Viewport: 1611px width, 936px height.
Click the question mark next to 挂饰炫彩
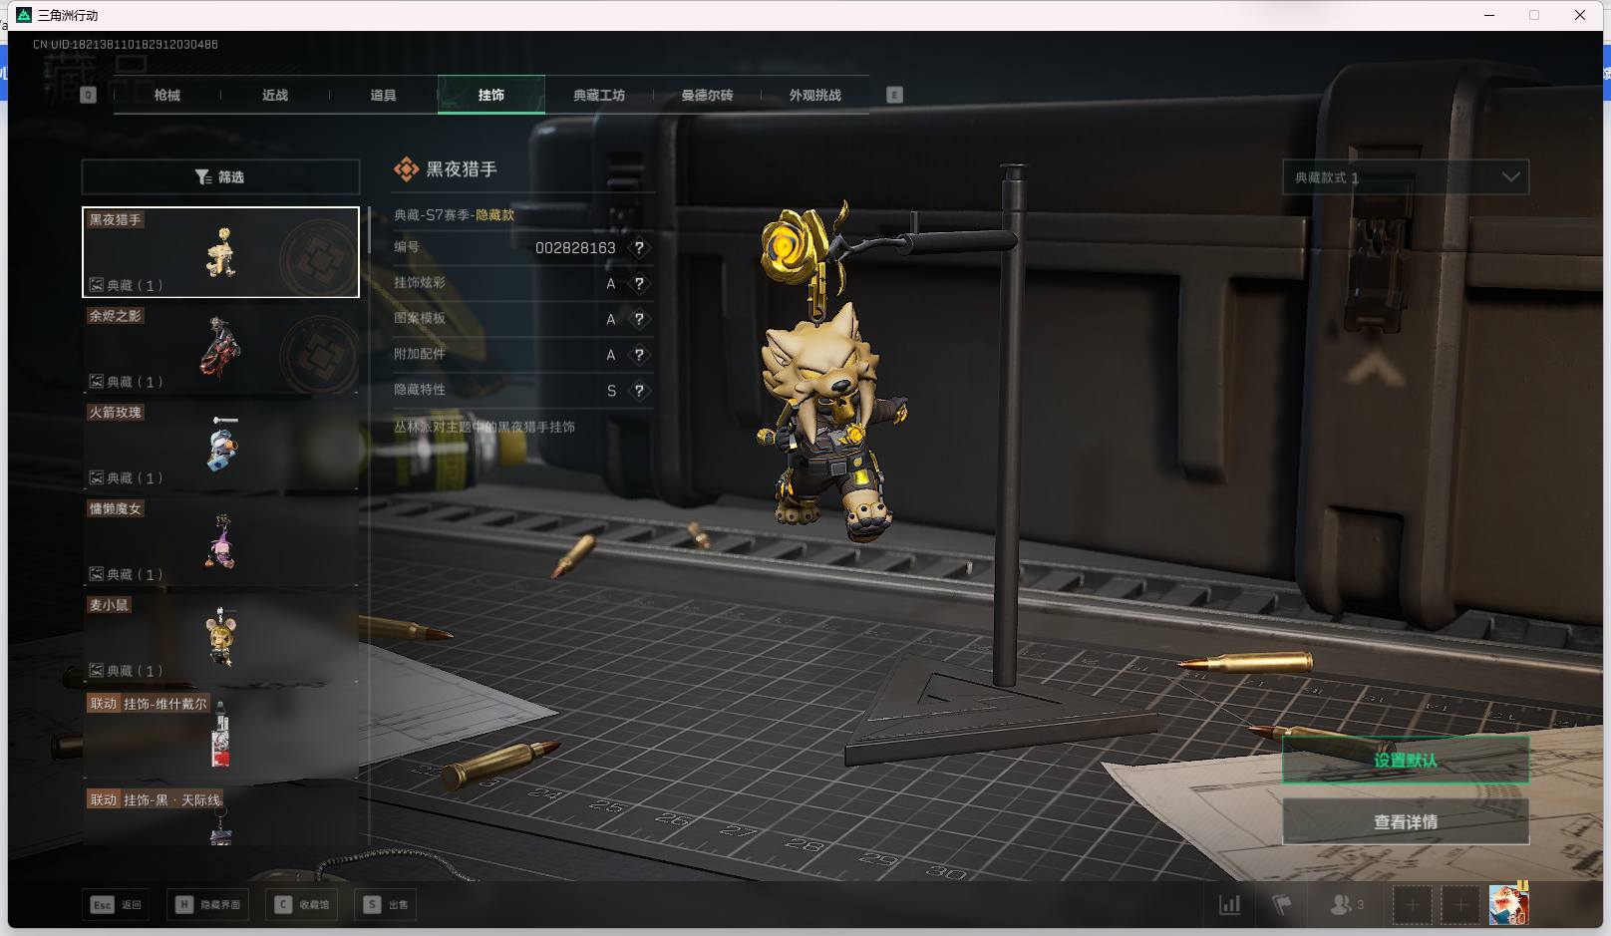(639, 284)
